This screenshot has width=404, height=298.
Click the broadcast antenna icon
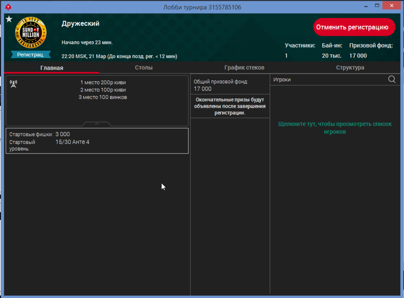(13, 83)
